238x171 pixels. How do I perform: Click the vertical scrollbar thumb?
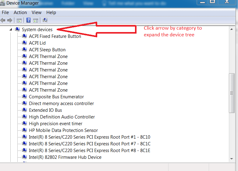click(x=232, y=93)
